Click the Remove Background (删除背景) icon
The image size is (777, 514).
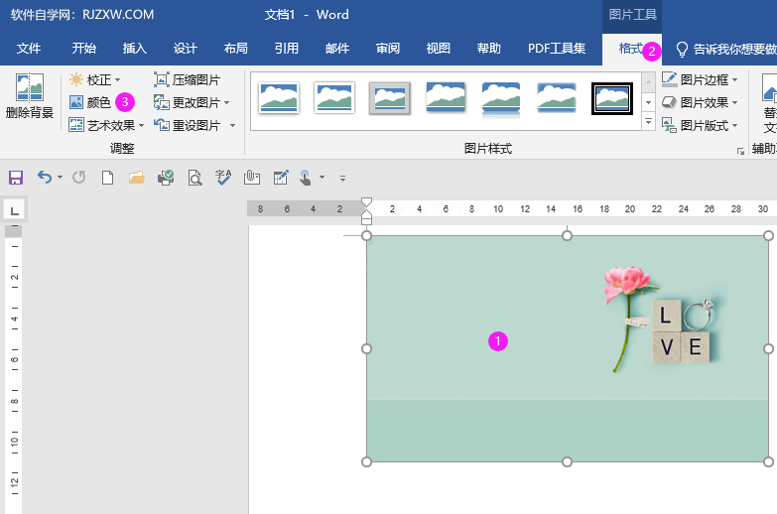click(x=29, y=98)
